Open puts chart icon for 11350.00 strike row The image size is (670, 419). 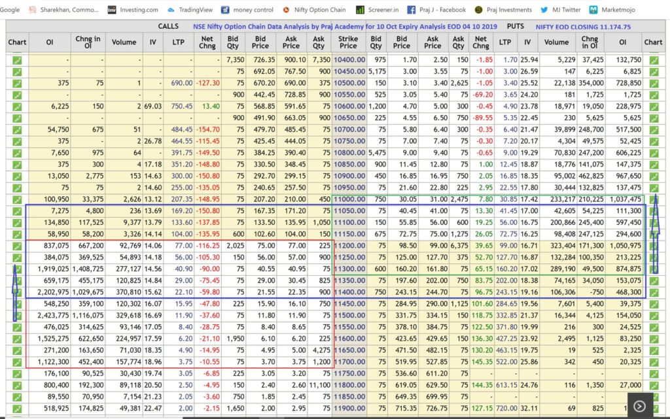click(654, 281)
